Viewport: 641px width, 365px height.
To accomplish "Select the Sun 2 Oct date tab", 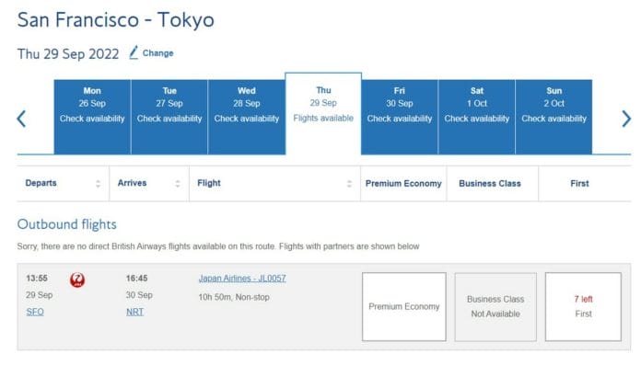I will coord(554,117).
